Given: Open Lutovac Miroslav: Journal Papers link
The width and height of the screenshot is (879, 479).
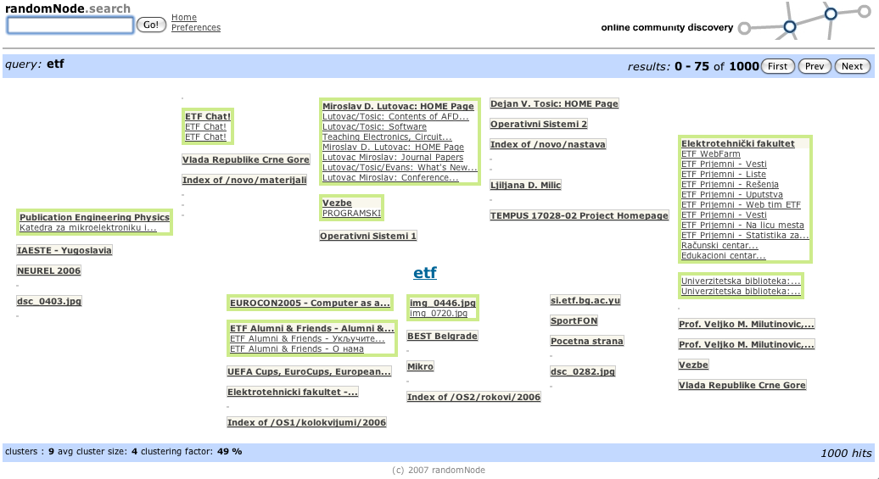Looking at the screenshot, I should coord(393,158).
